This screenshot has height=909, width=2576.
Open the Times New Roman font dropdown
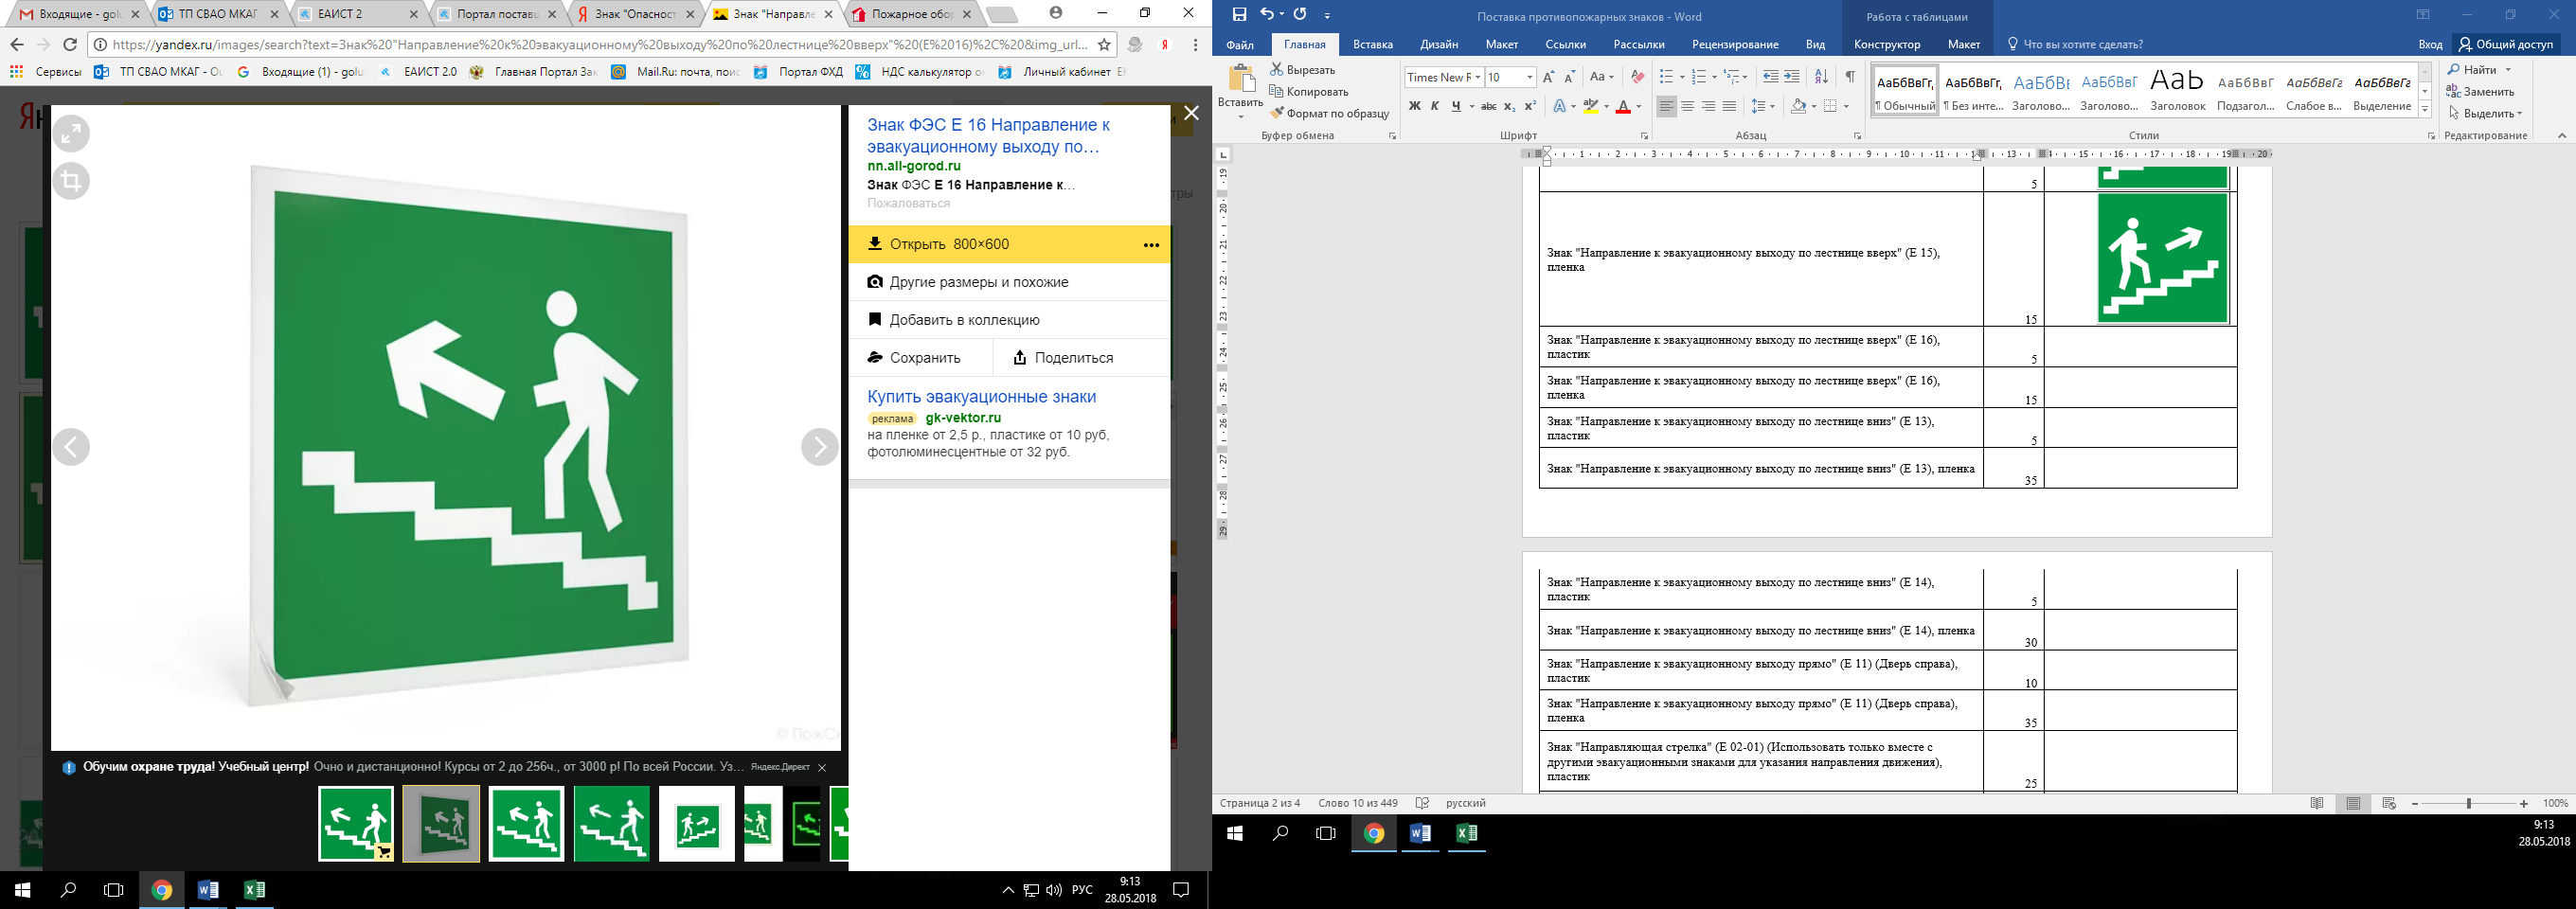click(1476, 77)
